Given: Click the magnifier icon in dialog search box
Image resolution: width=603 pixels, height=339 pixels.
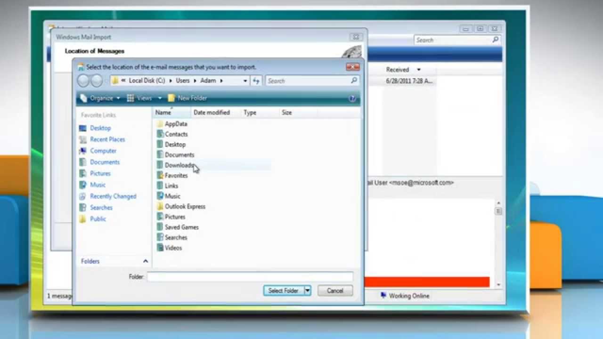Looking at the screenshot, I should click(x=354, y=81).
